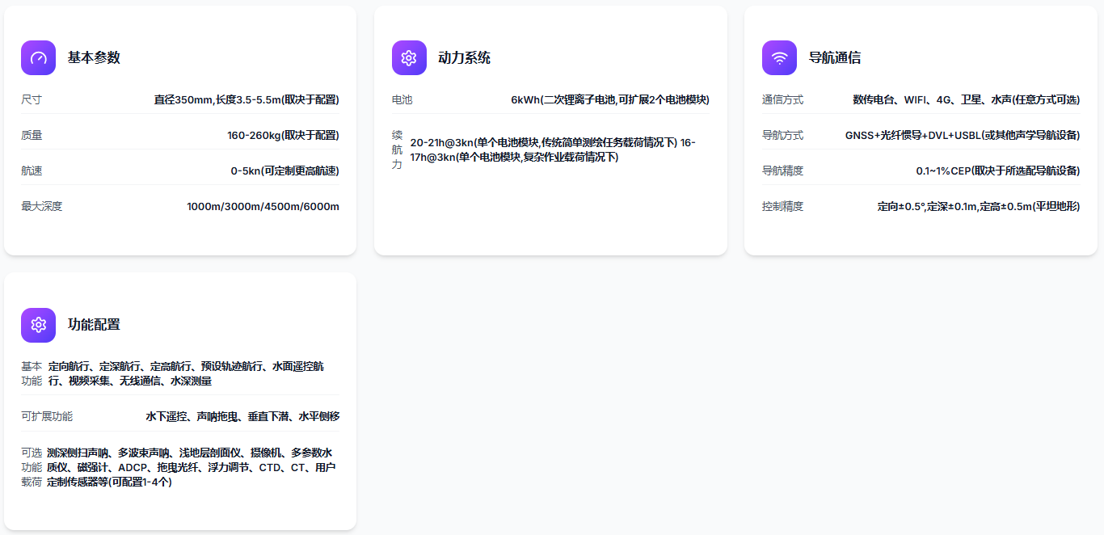Select the 续航力 endurance description text
The width and height of the screenshot is (1104, 535).
coord(553,150)
